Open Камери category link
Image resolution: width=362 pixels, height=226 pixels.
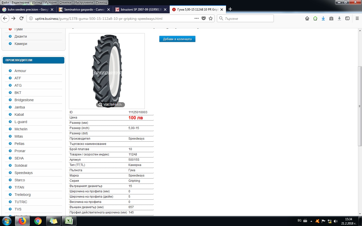(21, 44)
